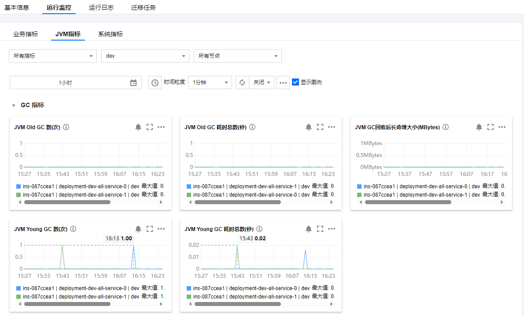Viewport: 524px width, 317px height.
Task: Click legend scrollbar in JVM Old GC 耗时总数(秒) chart
Action: click(237, 202)
